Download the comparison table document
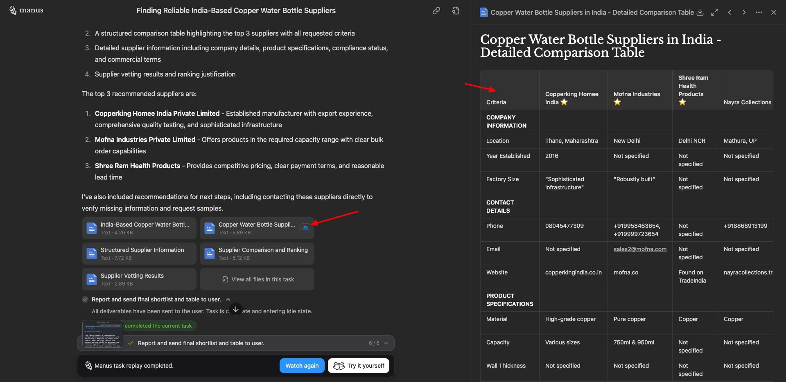The image size is (786, 382). 700,12
